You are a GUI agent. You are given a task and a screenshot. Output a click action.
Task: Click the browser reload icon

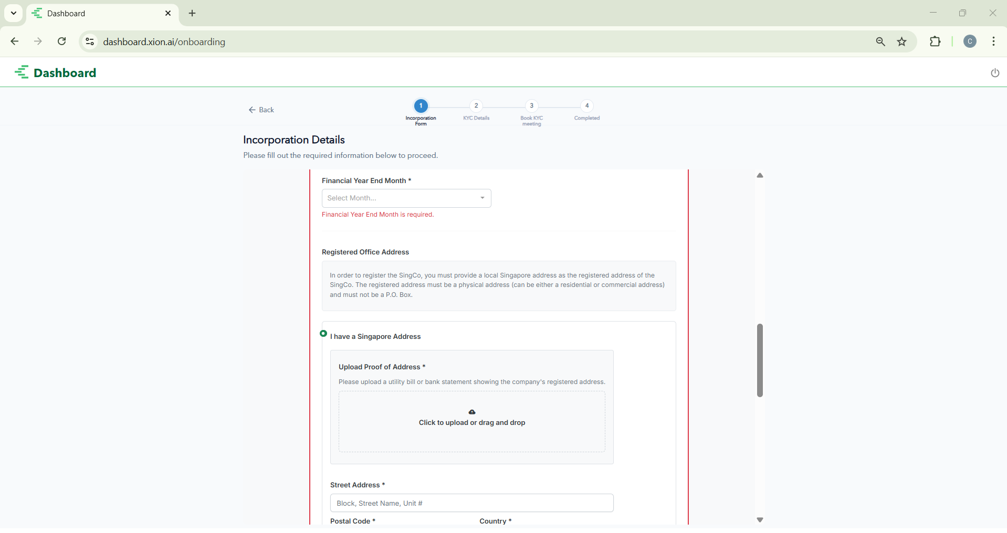pyautogui.click(x=62, y=41)
